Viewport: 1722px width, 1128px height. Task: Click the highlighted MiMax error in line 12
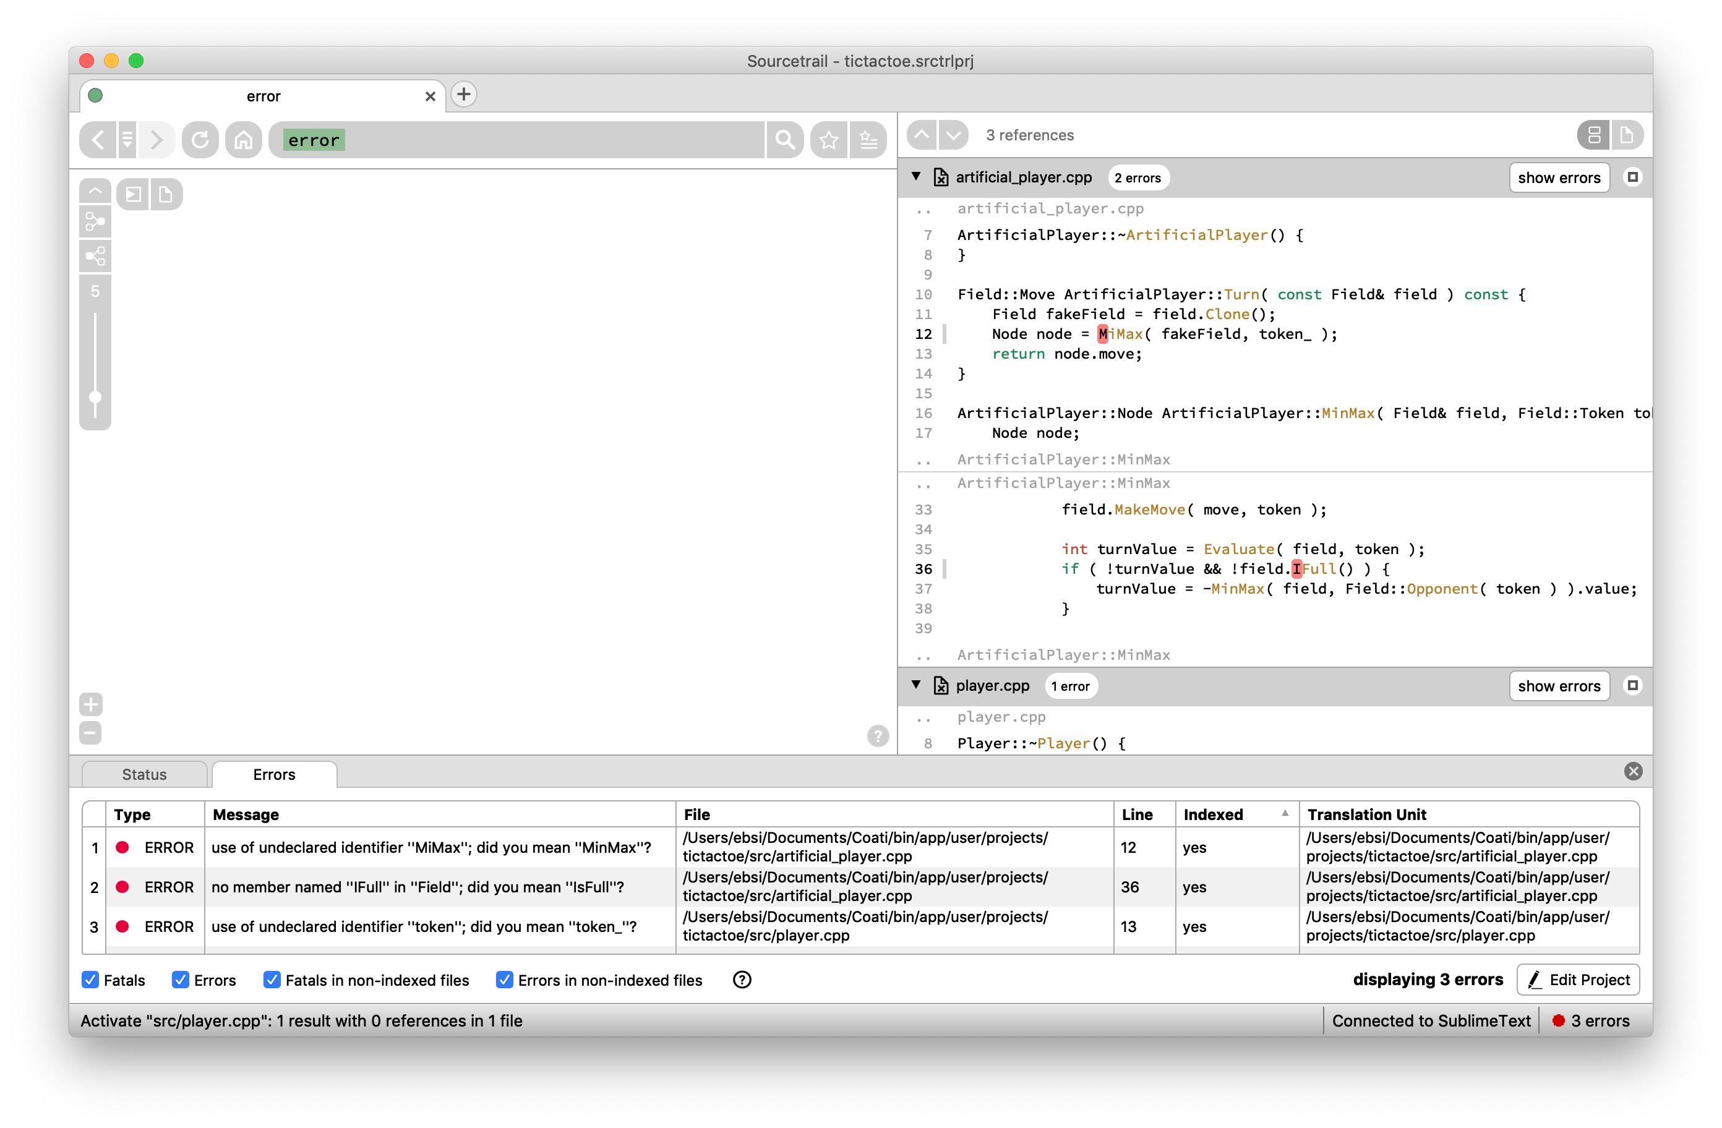[1120, 335]
